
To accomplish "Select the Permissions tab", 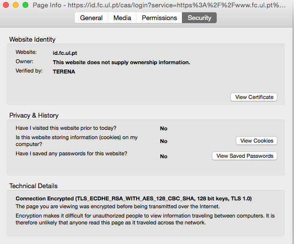I will [x=159, y=18].
